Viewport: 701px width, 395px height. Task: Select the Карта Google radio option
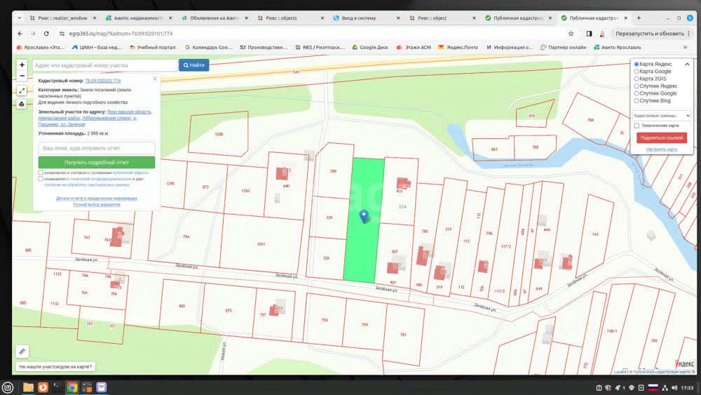[637, 71]
